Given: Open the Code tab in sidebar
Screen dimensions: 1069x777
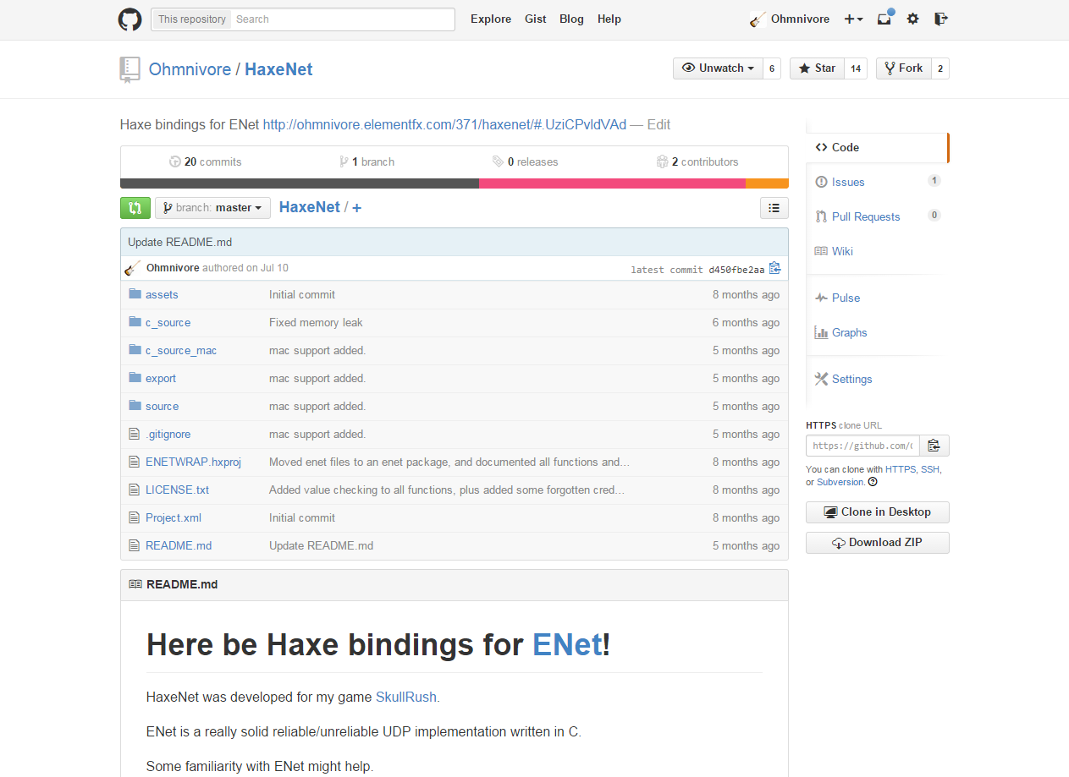Looking at the screenshot, I should pyautogui.click(x=878, y=147).
